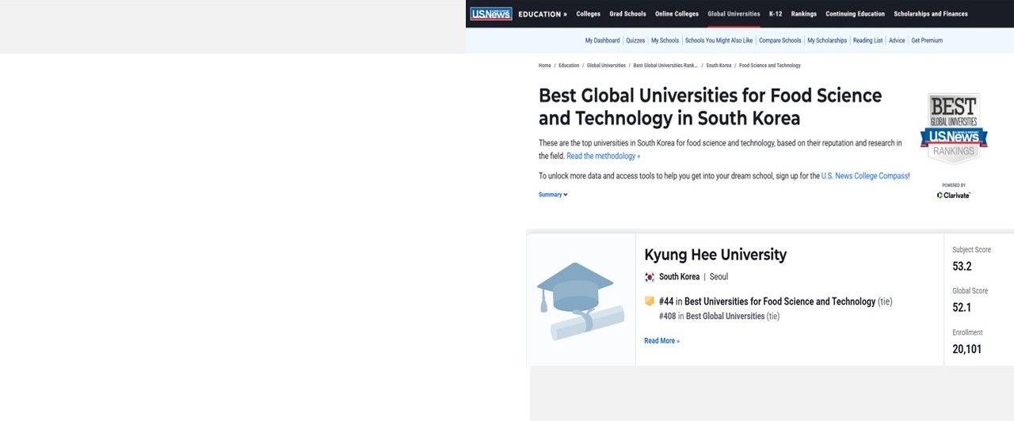Image resolution: width=1014 pixels, height=421 pixels.
Task: Go to Best Global Universities Rankings breadcrumb
Action: click(665, 66)
